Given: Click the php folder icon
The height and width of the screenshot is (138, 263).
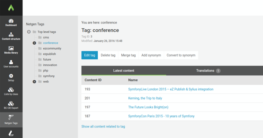Looking at the screenshot, I should (x=40, y=71).
